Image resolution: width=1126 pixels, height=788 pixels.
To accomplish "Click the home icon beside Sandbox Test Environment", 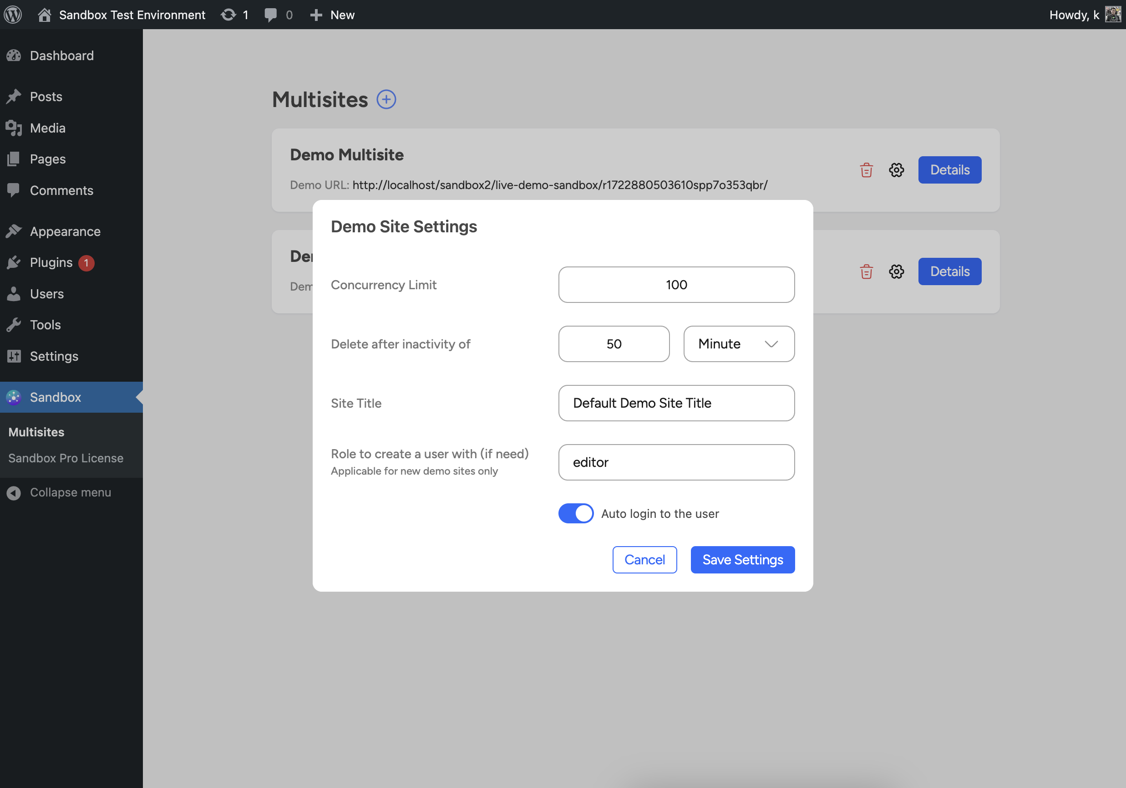I will tap(45, 15).
